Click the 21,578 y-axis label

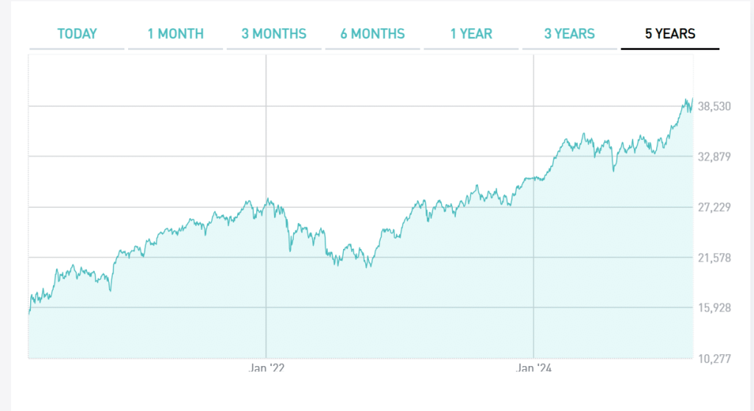tap(714, 258)
